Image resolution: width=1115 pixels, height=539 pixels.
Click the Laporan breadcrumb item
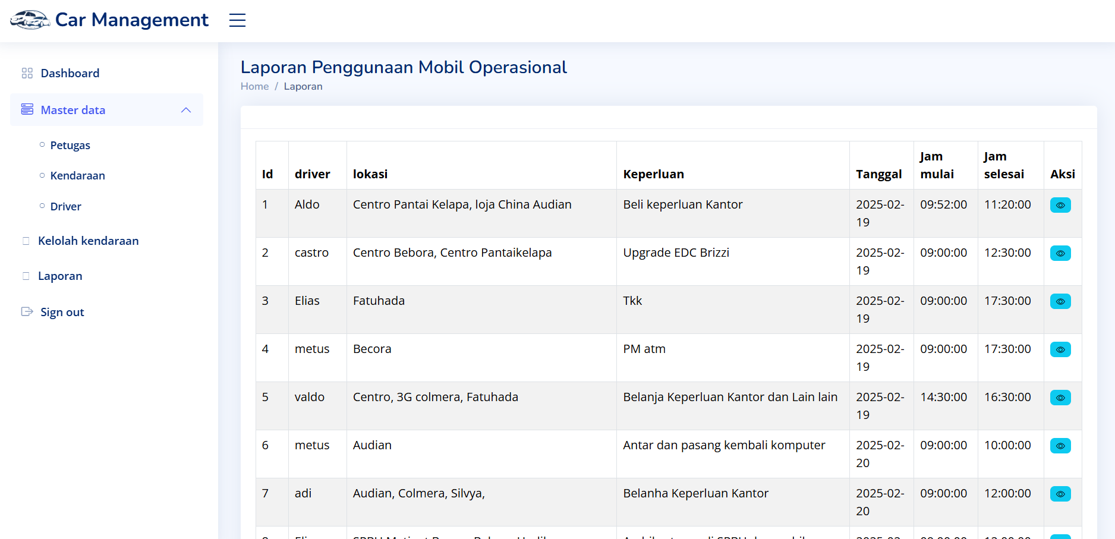303,86
